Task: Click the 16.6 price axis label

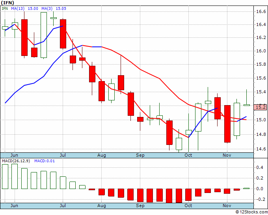Action: (261, 11)
